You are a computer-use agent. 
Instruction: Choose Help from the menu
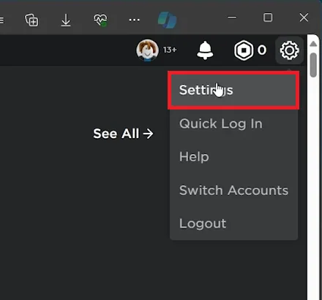[233, 157]
